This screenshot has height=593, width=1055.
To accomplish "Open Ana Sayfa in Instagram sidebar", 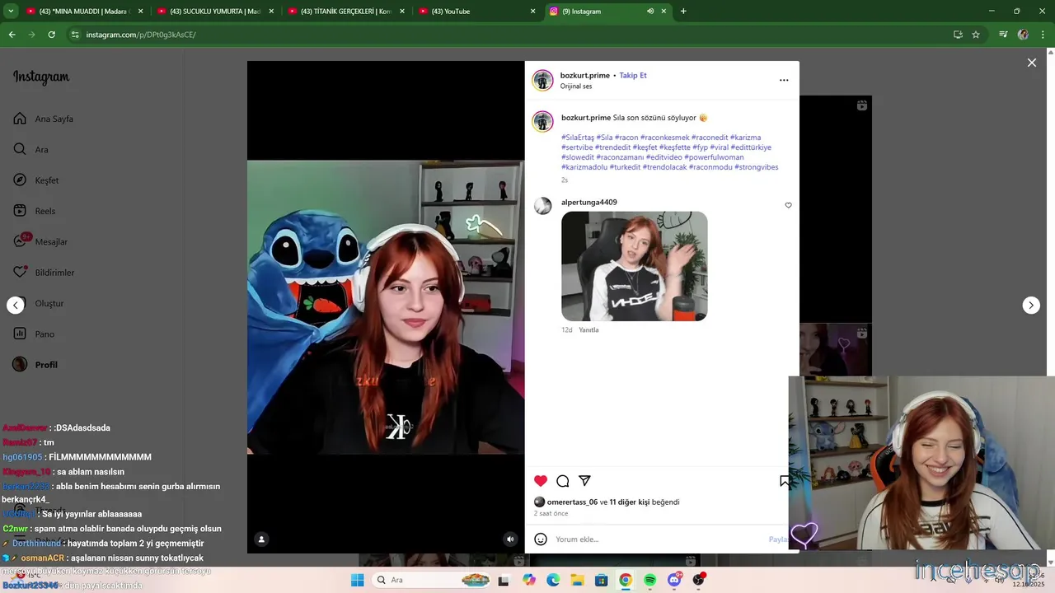I will coord(44,119).
